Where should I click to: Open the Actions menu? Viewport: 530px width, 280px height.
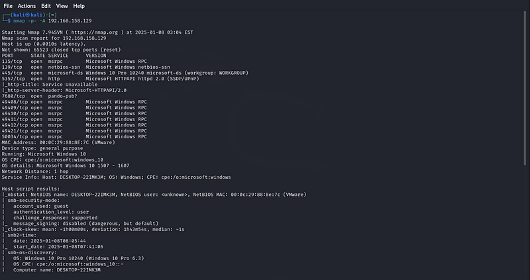click(x=26, y=6)
